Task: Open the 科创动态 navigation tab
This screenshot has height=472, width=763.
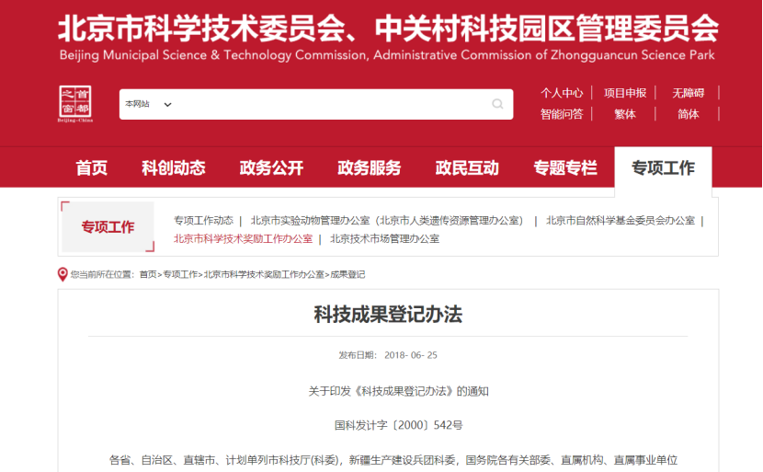Action: pyautogui.click(x=173, y=167)
